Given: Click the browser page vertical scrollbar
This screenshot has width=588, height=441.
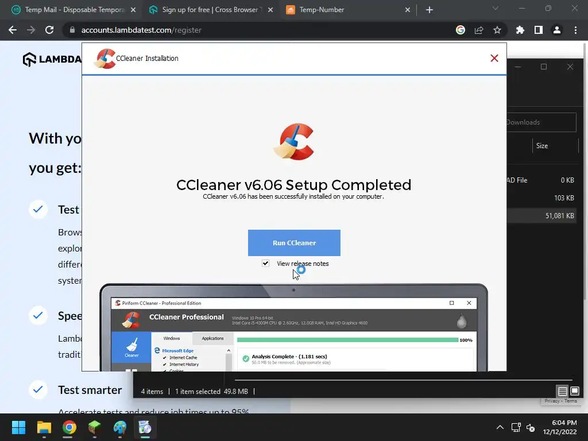Looking at the screenshot, I should [585, 172].
